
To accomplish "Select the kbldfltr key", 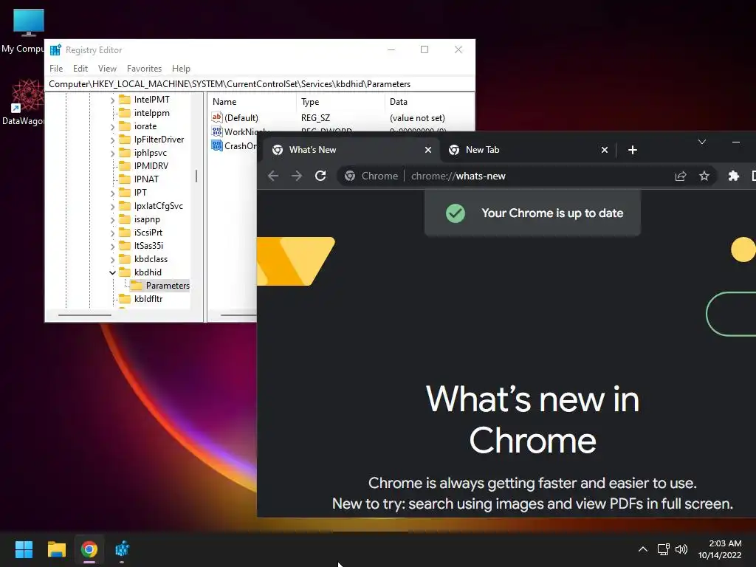I will 148,299.
